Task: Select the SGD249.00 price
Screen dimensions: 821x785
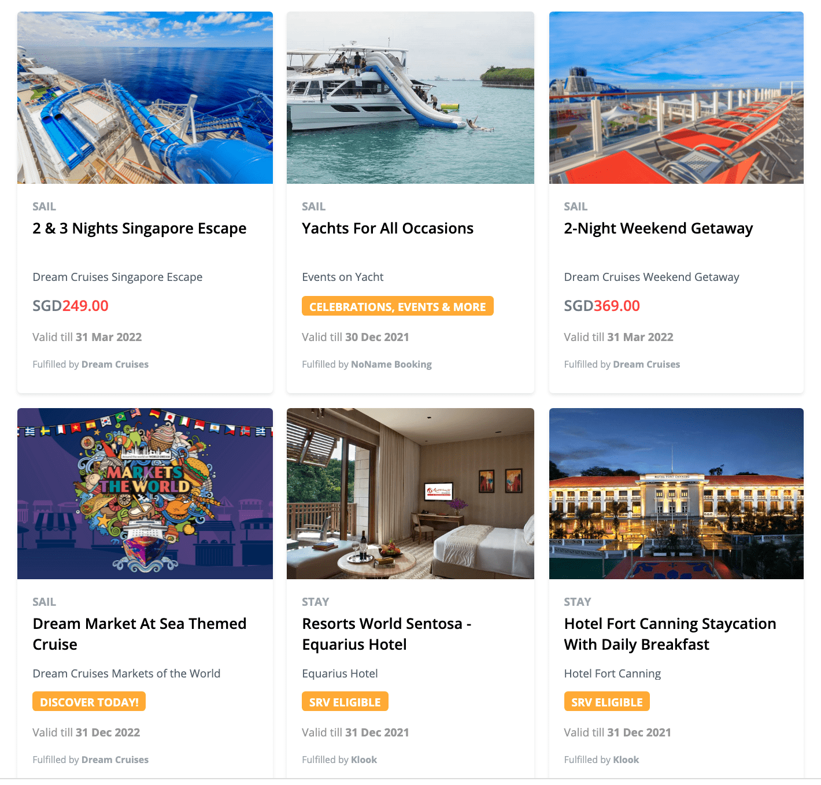Action: point(71,306)
